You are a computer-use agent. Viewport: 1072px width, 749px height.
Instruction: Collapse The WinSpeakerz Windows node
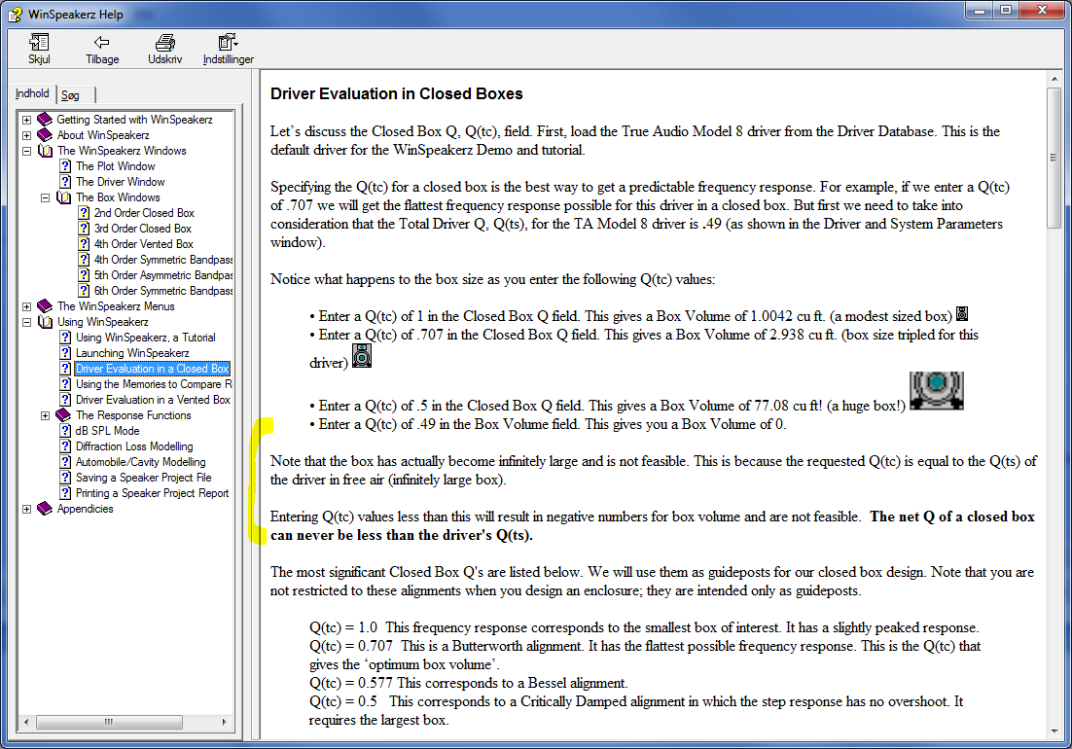tap(26, 151)
